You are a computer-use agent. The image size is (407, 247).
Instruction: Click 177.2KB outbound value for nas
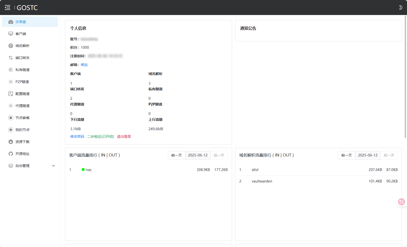(x=221, y=170)
